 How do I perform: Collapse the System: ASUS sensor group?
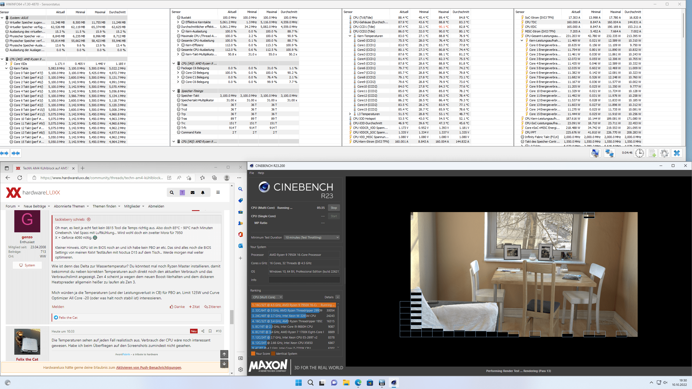click(x=2, y=18)
